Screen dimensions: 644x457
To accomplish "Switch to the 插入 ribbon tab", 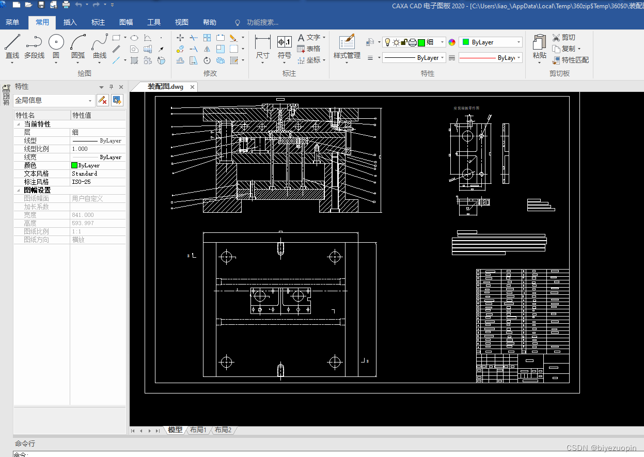I will [x=70, y=22].
